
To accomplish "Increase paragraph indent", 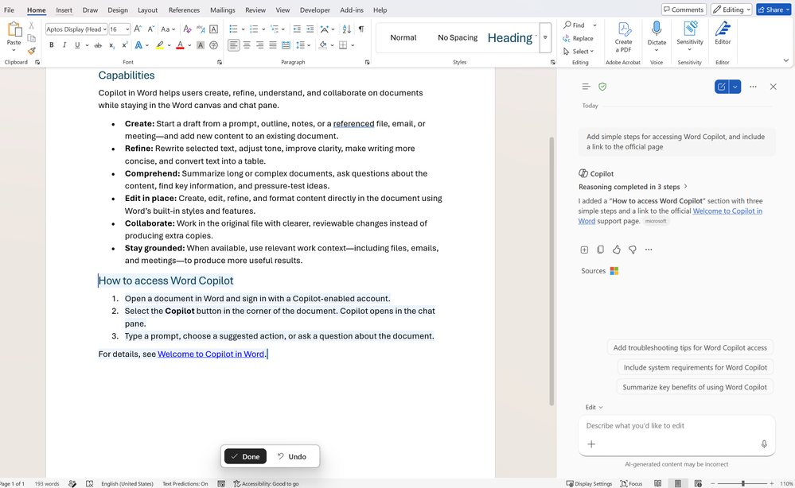I will (310, 29).
